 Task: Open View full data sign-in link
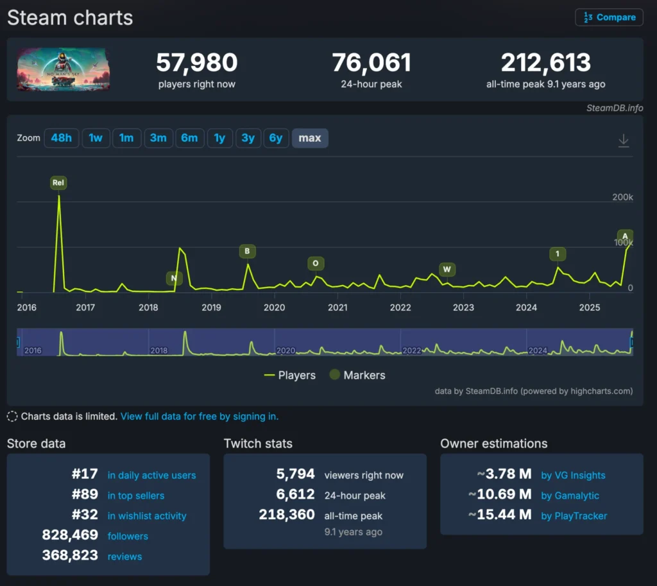199,417
